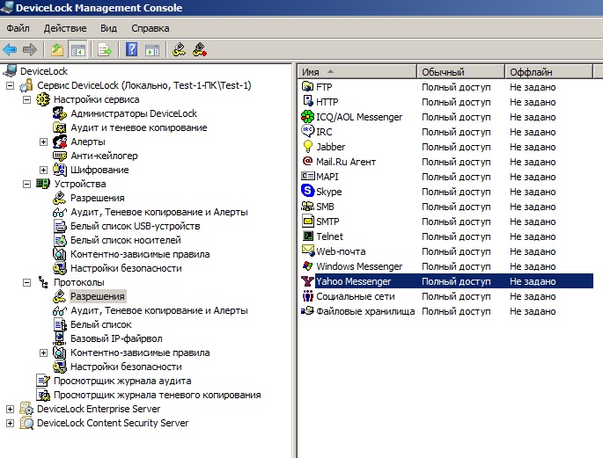Image resolution: width=603 pixels, height=458 pixels.
Task: Collapse the Устройства node
Action: click(27, 185)
